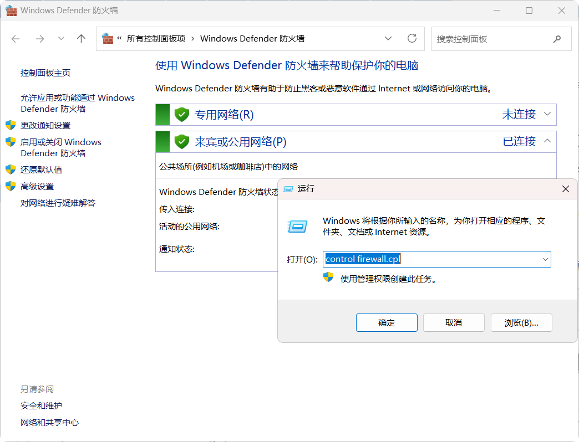Click 浏览(B)... button
The width and height of the screenshot is (579, 442).
point(521,323)
